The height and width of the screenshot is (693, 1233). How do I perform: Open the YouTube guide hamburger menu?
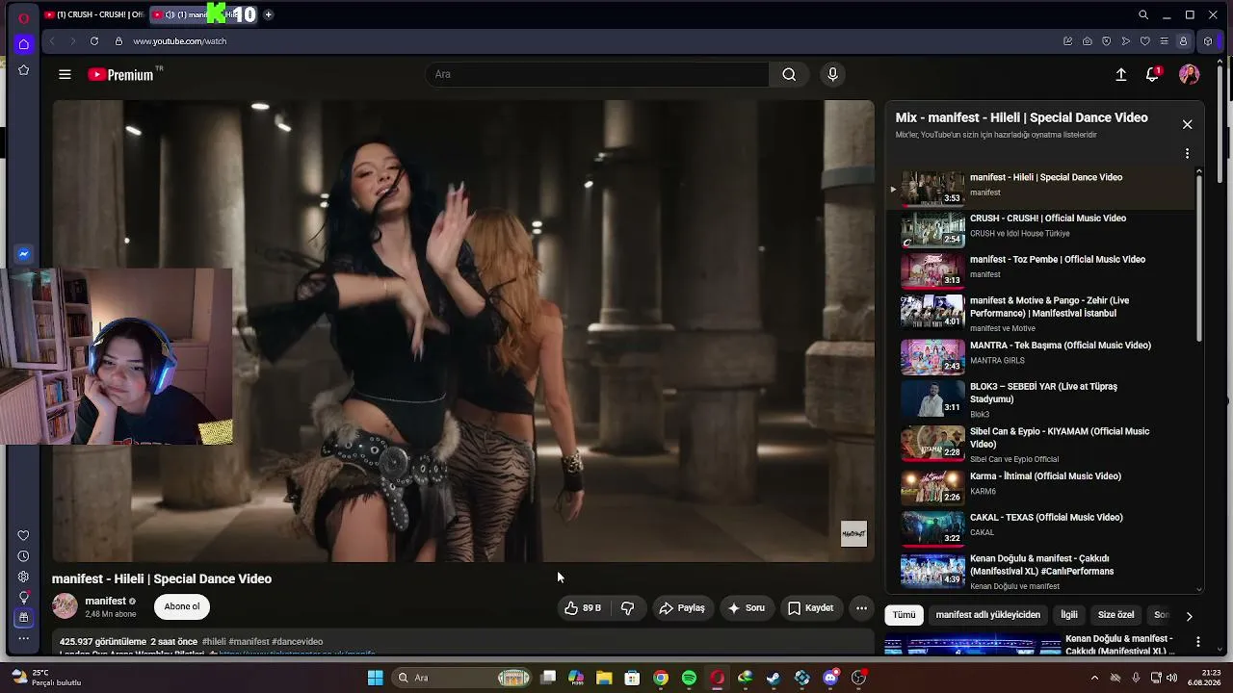[x=65, y=74]
